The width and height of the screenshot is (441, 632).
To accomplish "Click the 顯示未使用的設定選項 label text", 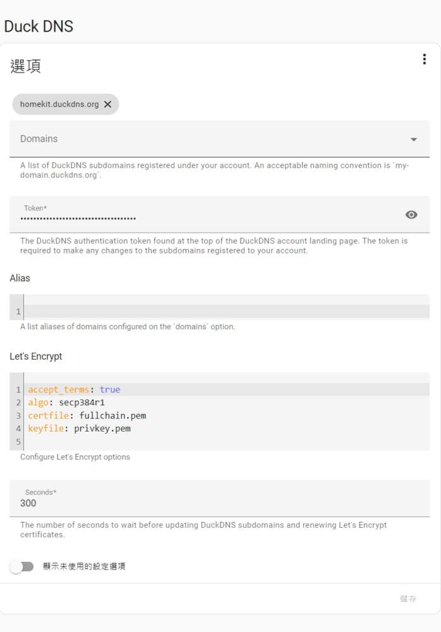I will click(84, 566).
